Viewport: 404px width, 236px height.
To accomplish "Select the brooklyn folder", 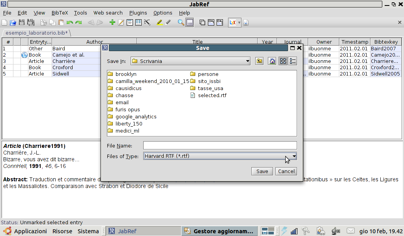I will [x=122, y=74].
